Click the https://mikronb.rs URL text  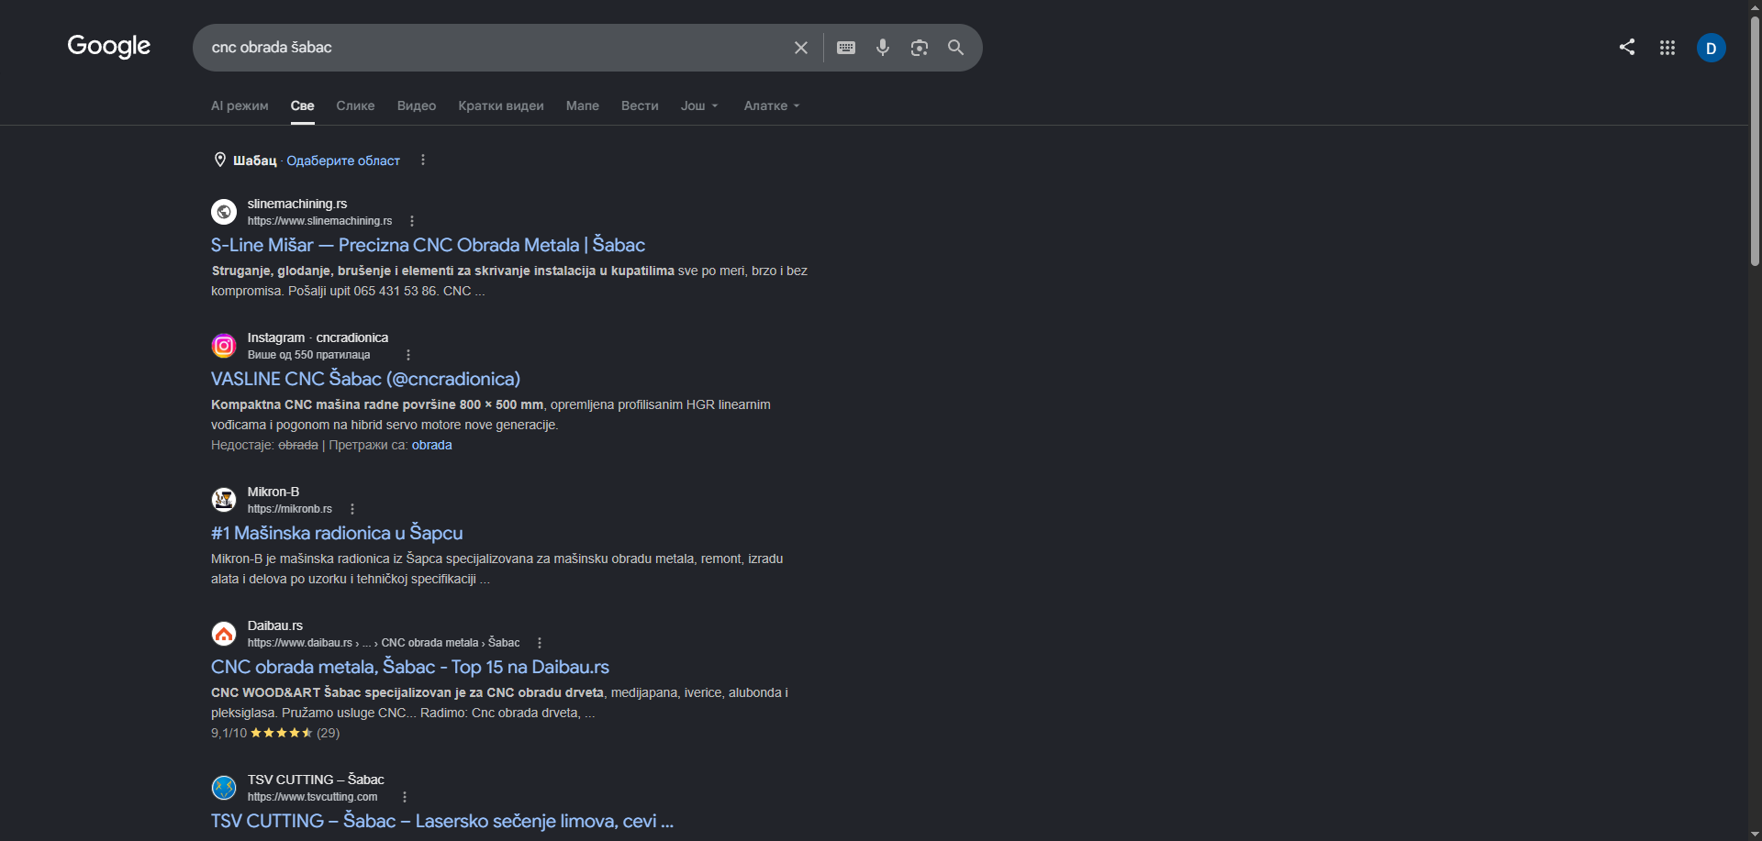pos(289,509)
